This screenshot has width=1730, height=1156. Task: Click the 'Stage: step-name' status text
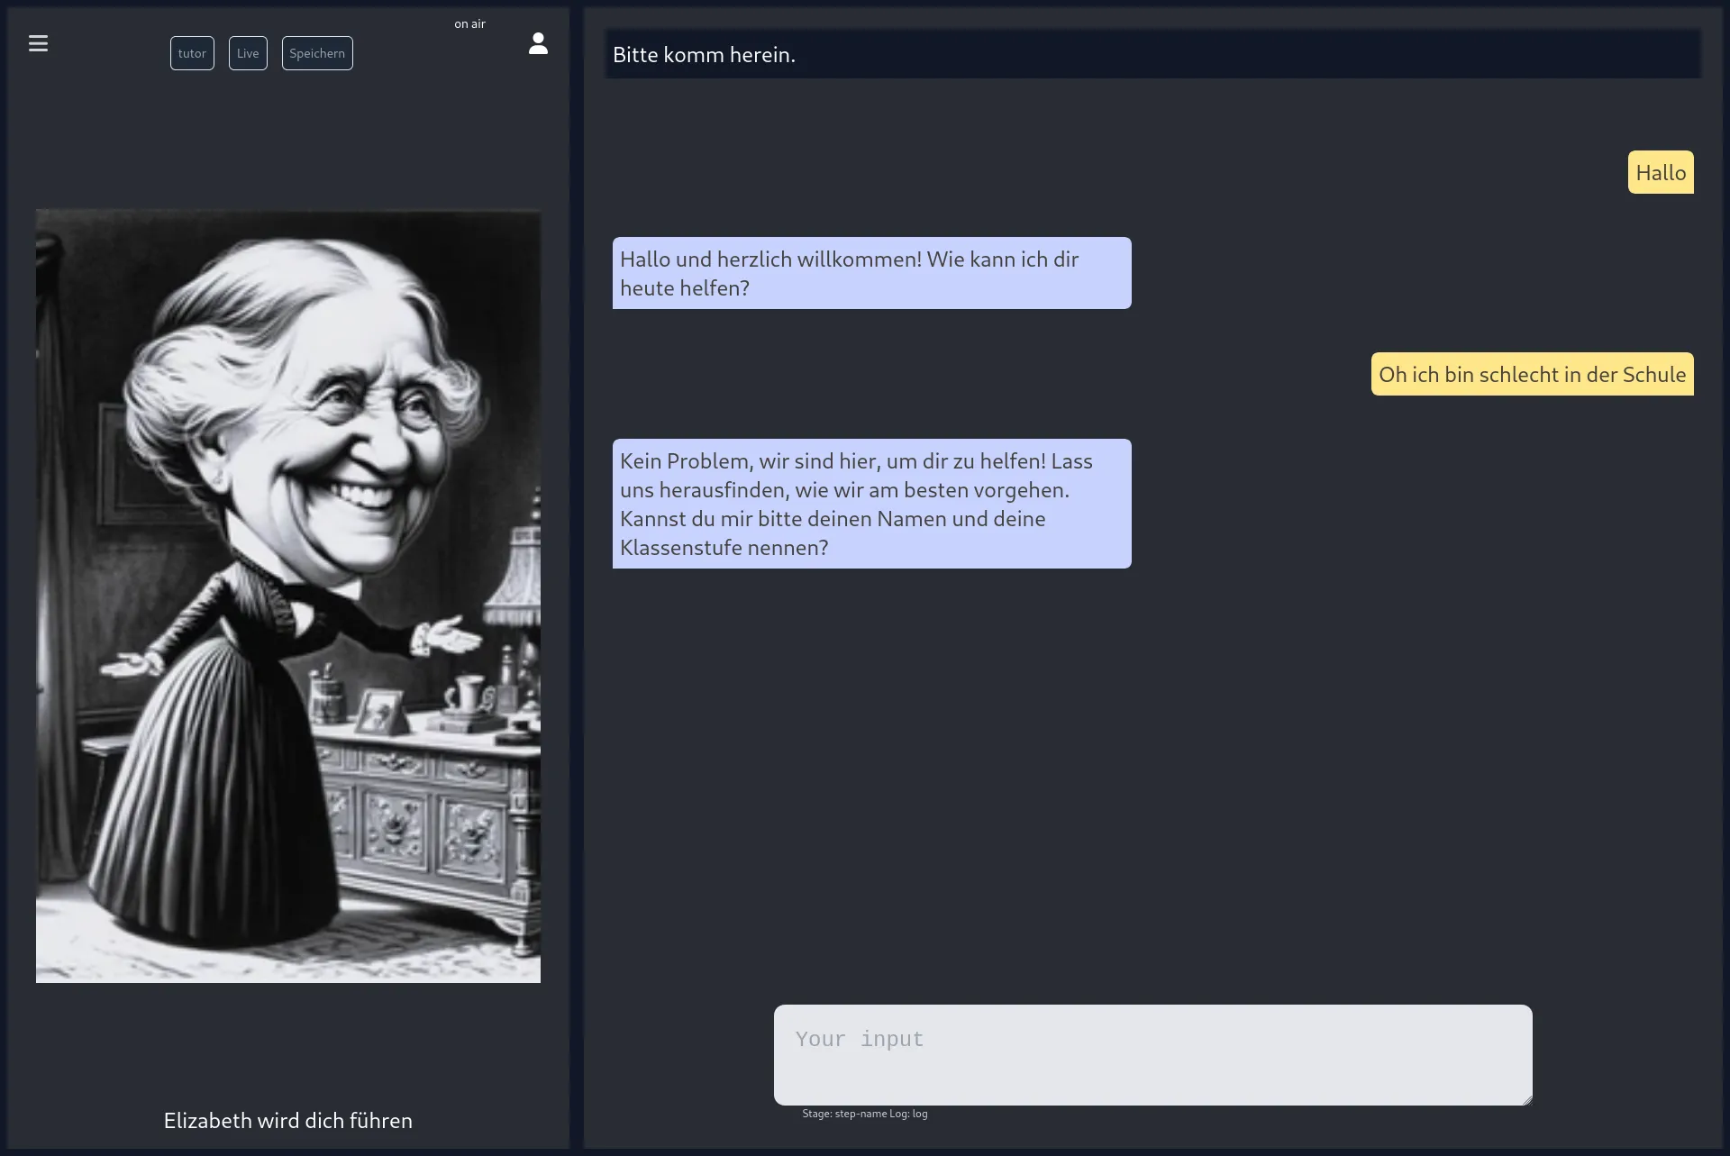843,1114
